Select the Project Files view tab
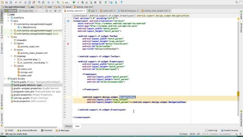The width and height of the screenshot is (243, 137). click(26, 11)
